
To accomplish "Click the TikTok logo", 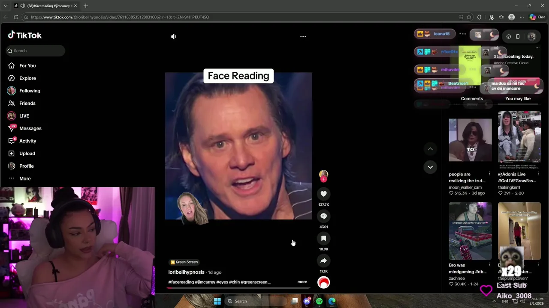I will coord(25,35).
